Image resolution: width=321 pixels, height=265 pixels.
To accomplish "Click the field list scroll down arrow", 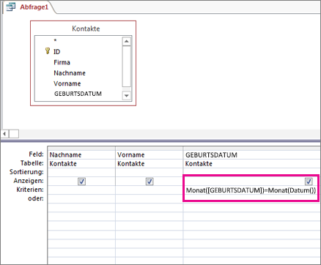I will [x=126, y=95].
